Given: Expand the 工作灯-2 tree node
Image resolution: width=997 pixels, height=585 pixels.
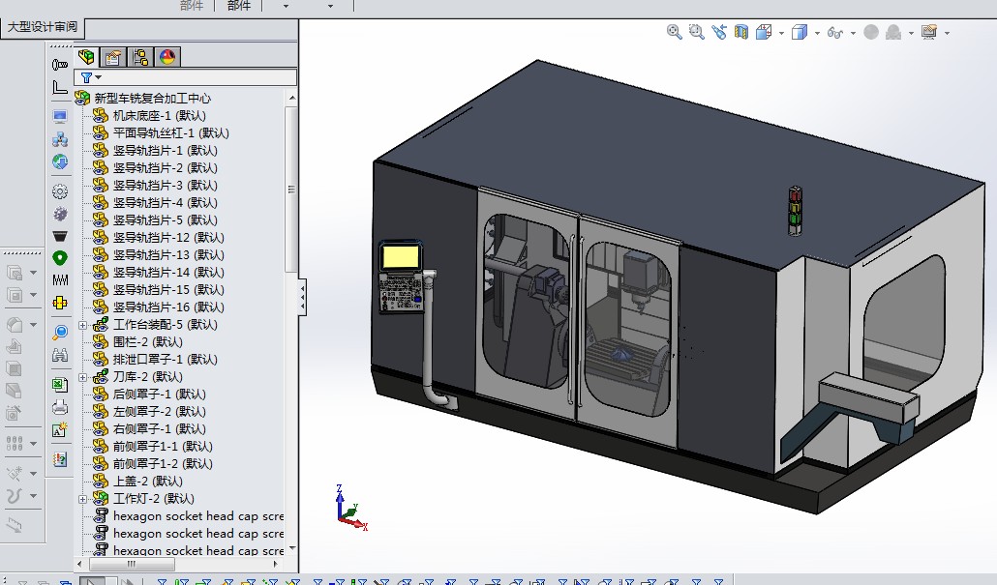Looking at the screenshot, I should click(83, 499).
